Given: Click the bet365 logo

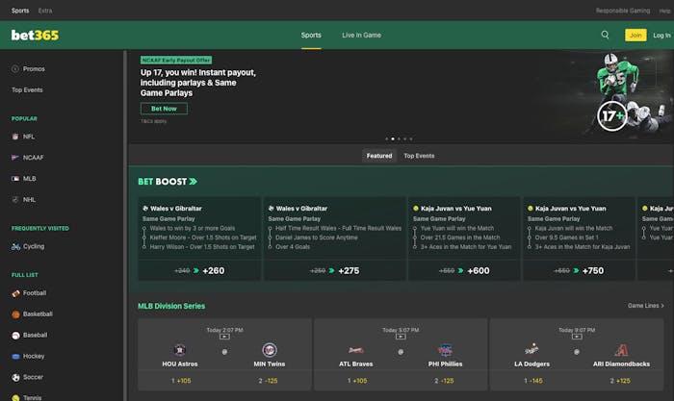Looking at the screenshot, I should (x=35, y=36).
